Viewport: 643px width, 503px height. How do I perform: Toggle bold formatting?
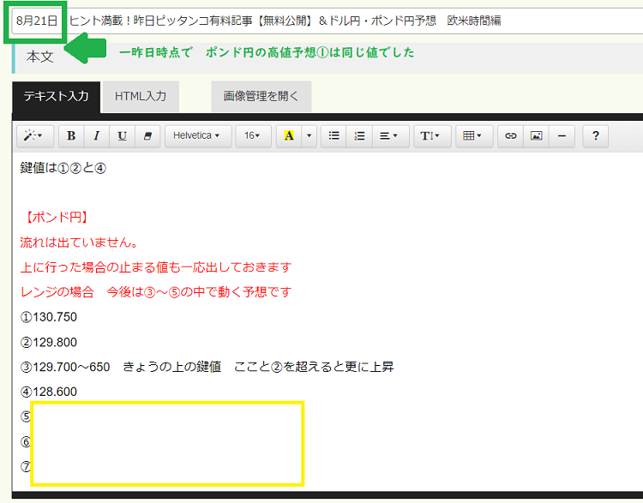tap(71, 135)
